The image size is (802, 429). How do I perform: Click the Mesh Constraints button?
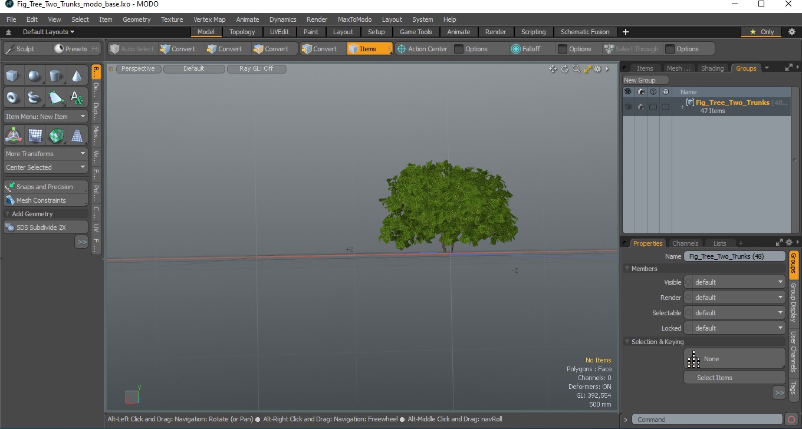(45, 200)
